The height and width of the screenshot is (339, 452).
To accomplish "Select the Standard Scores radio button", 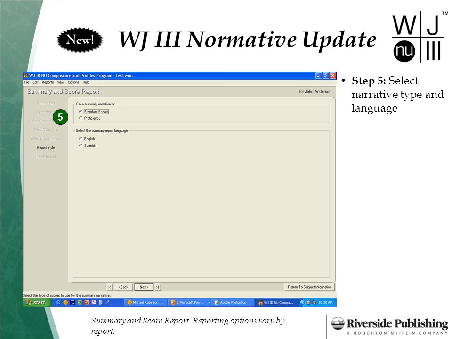I will [x=81, y=112].
